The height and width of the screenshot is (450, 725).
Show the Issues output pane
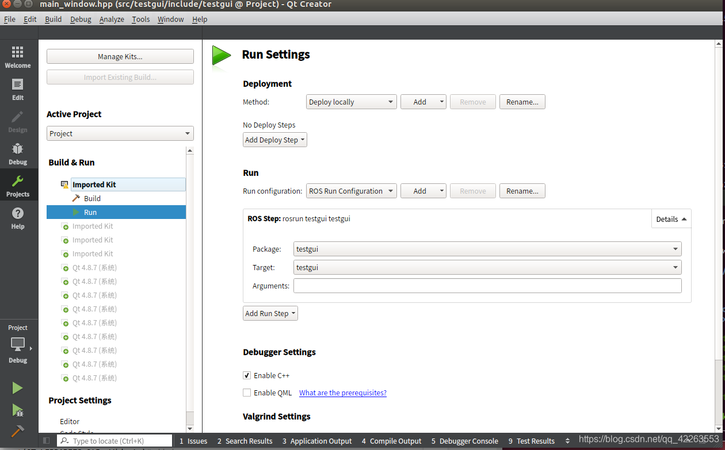coord(193,441)
